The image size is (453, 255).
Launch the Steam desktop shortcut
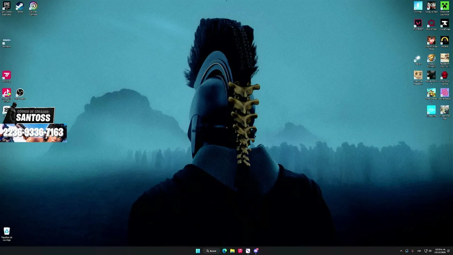pos(20,8)
